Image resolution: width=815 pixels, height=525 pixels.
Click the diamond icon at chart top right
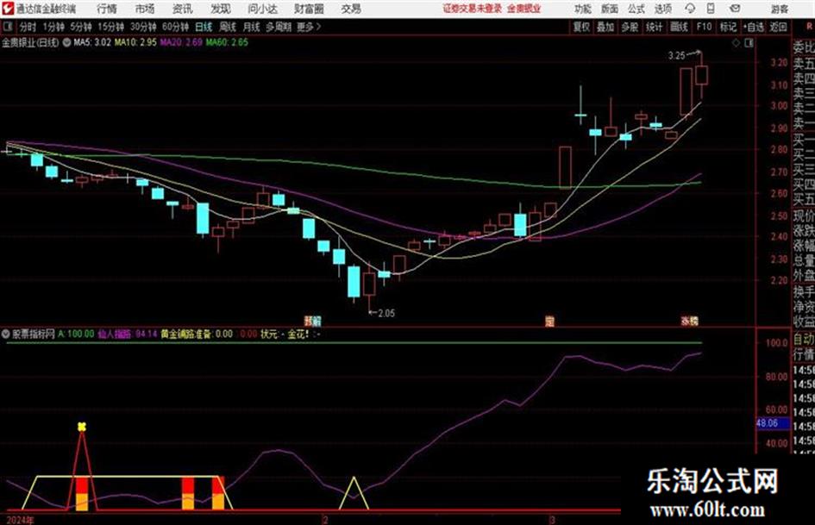(x=736, y=43)
